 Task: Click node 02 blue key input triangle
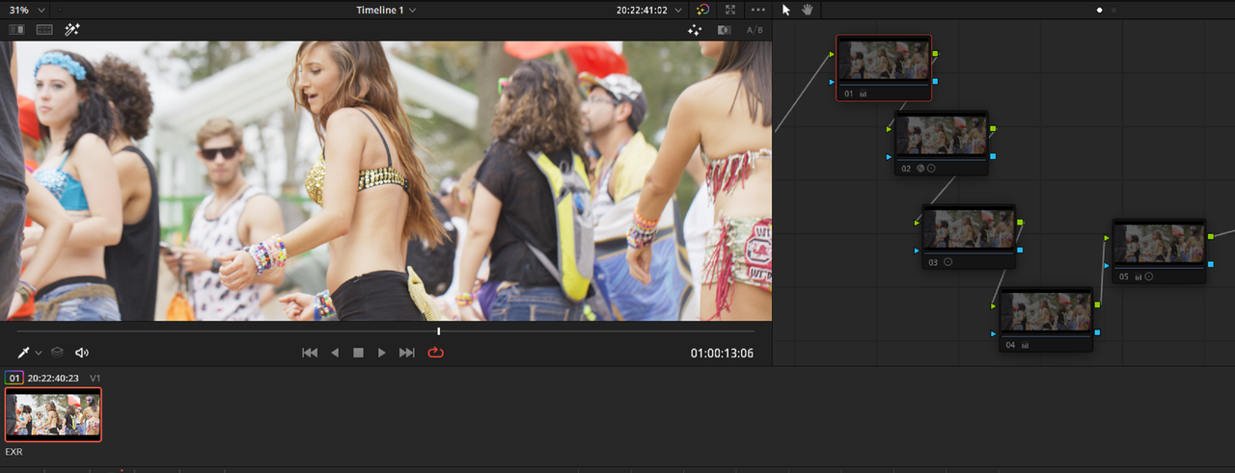(890, 156)
